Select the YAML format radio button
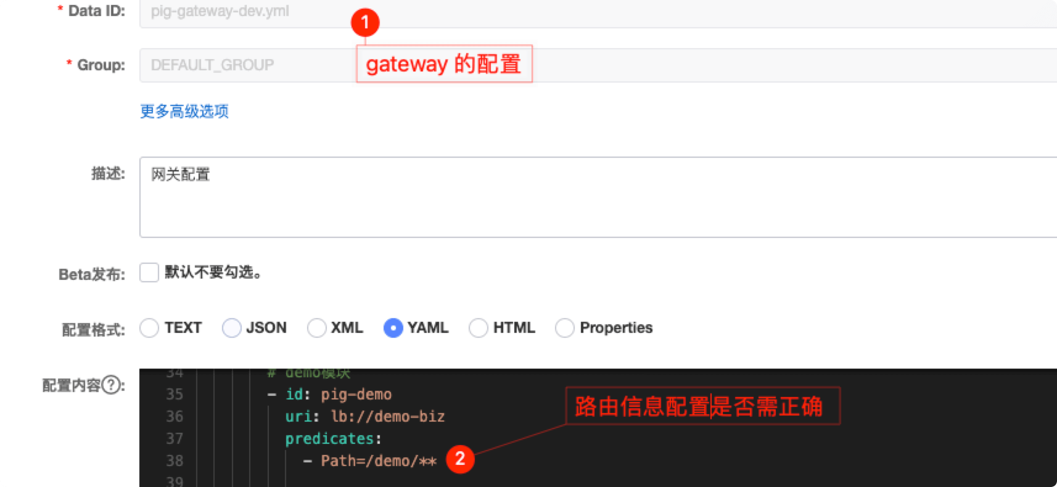This screenshot has height=487, width=1057. click(x=393, y=328)
